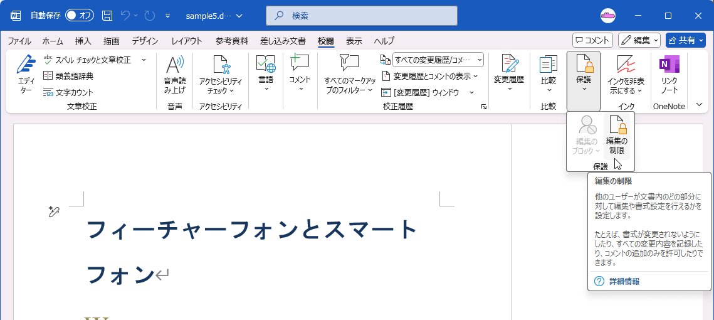The height and width of the screenshot is (320, 714).
Task: Choose Restrict Editing (編集の制限) in dropdown
Action: click(x=617, y=136)
